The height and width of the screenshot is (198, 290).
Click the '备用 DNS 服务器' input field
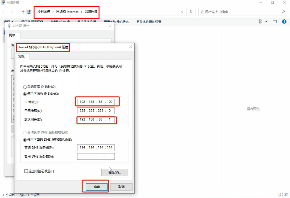96,156
